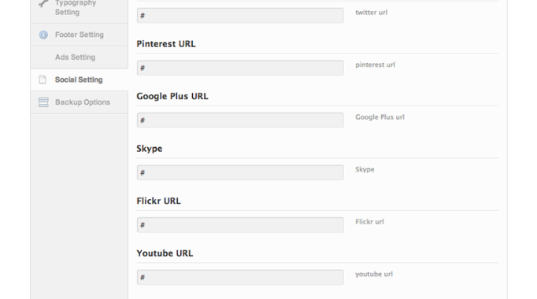
Task: Go to Backup Options tab
Action: (79, 102)
